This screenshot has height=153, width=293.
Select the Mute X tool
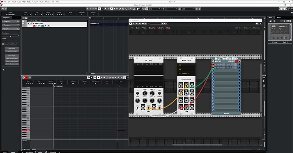click(x=123, y=9)
